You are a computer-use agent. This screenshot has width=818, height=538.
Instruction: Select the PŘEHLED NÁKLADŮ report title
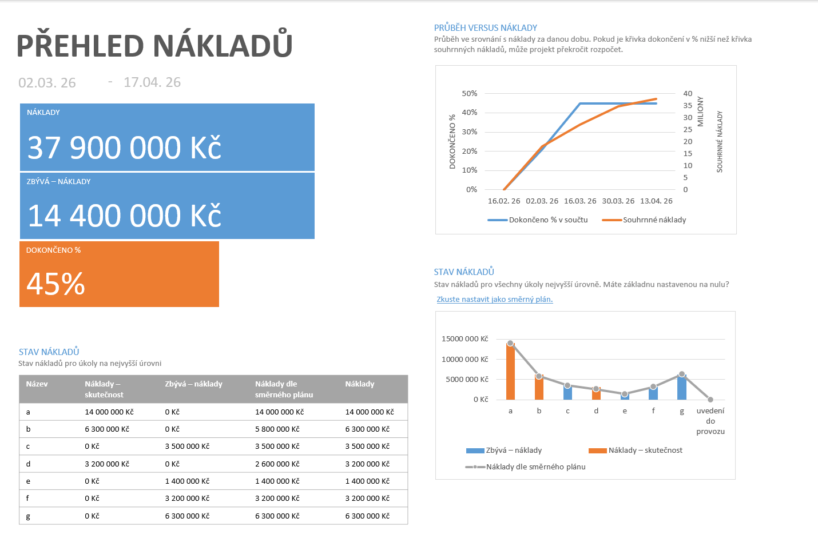154,45
